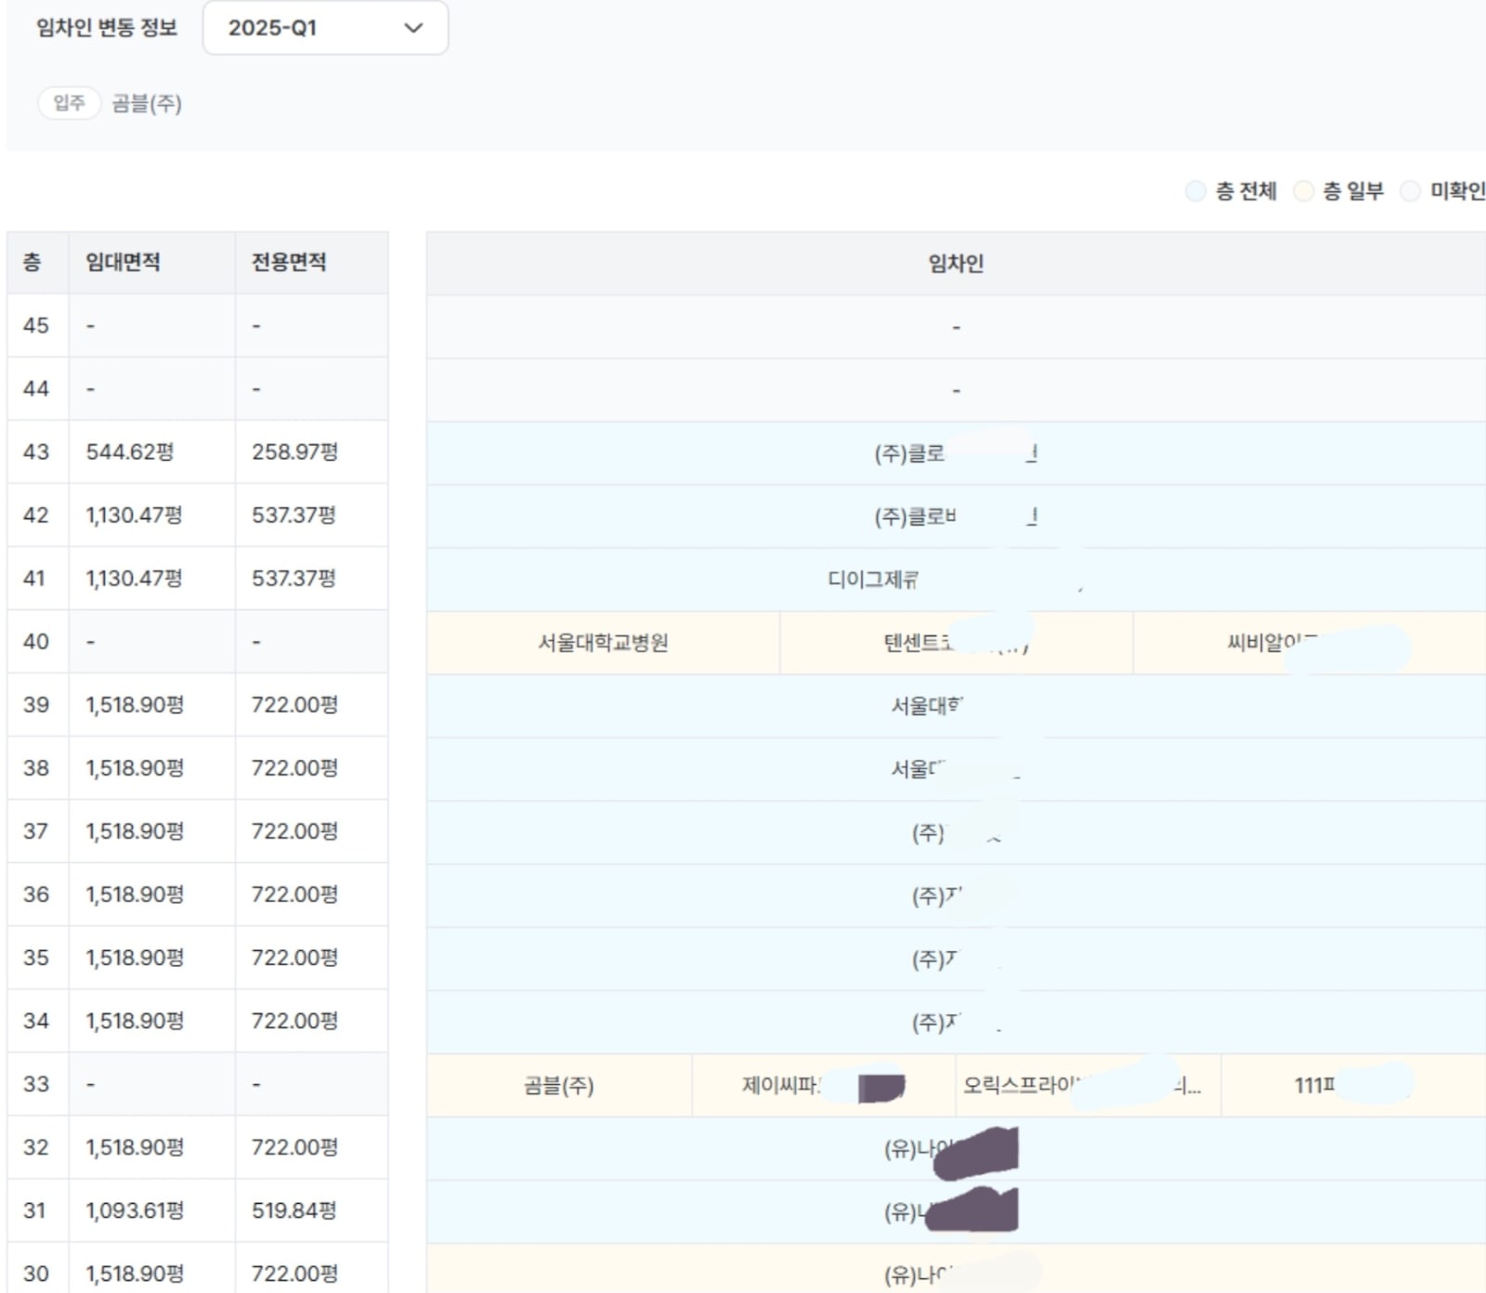Click the 텐센트 tenant cell on floor 40
Viewport: 1486px width, 1293px height.
tap(956, 643)
